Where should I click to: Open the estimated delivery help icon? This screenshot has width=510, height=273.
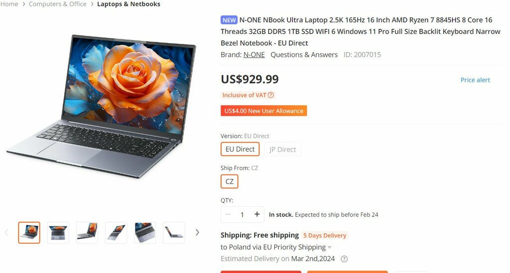coord(344,259)
